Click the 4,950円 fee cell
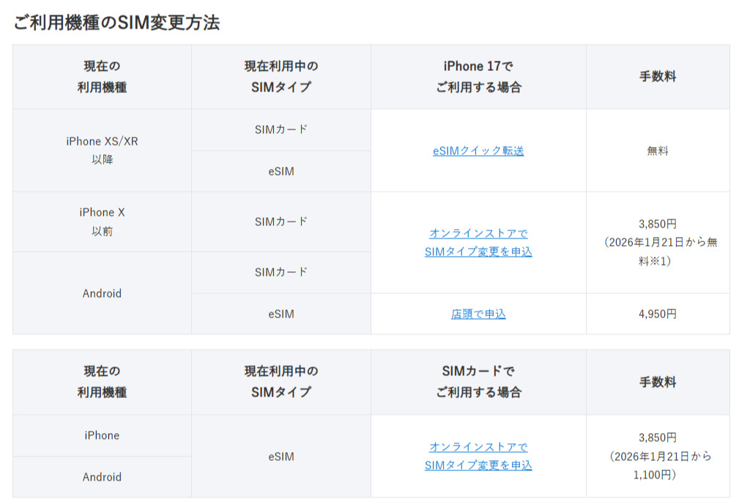The width and height of the screenshot is (739, 504). (658, 314)
